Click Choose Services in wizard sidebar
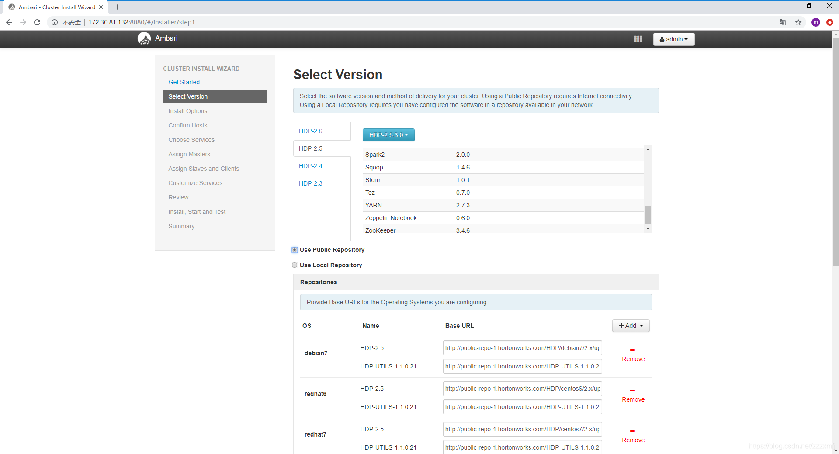The image size is (839, 454). tap(191, 140)
